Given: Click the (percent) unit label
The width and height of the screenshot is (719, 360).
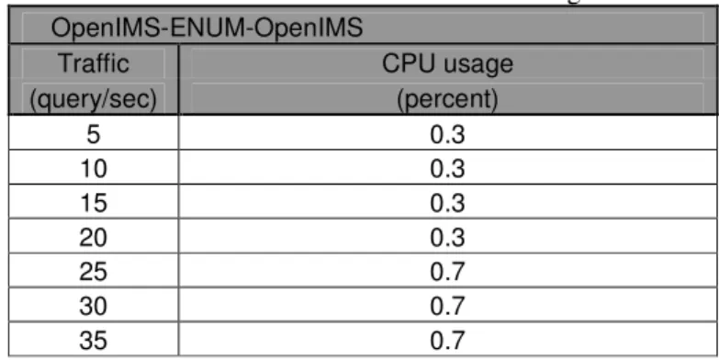Looking at the screenshot, I should pos(447,98).
